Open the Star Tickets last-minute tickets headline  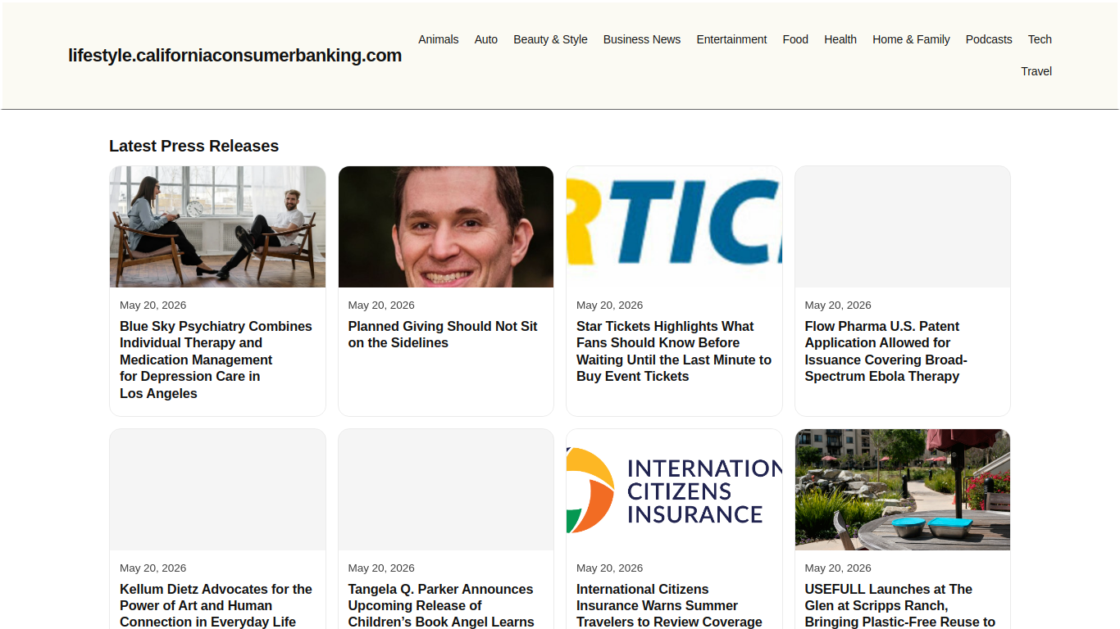coord(674,351)
